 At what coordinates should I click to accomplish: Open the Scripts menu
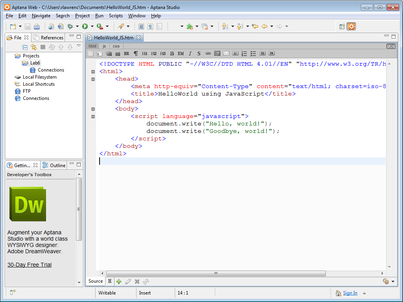tap(116, 16)
